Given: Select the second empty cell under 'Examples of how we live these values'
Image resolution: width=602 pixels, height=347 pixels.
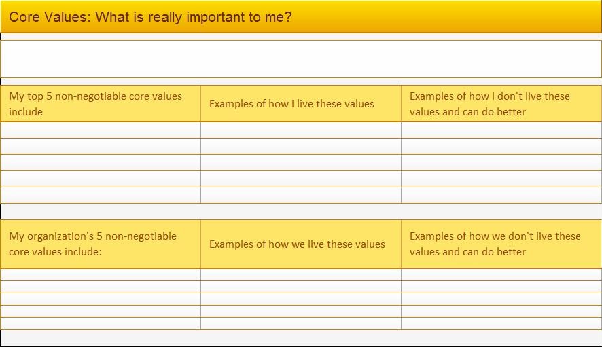Looking at the screenshot, I should (x=301, y=287).
